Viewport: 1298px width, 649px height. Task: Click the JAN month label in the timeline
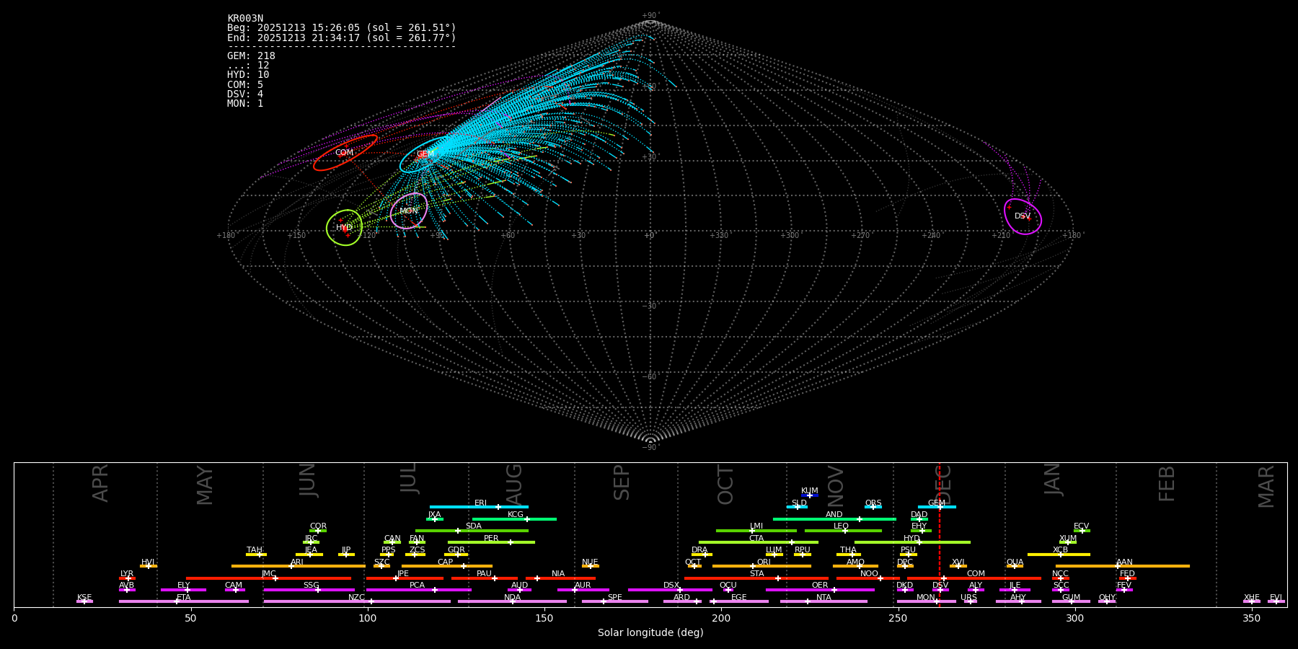tap(1053, 479)
